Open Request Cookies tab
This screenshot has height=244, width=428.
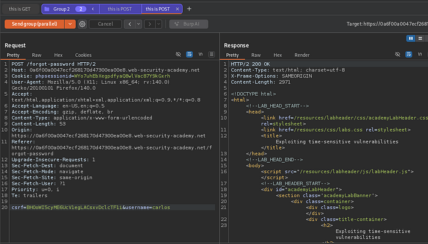click(83, 55)
